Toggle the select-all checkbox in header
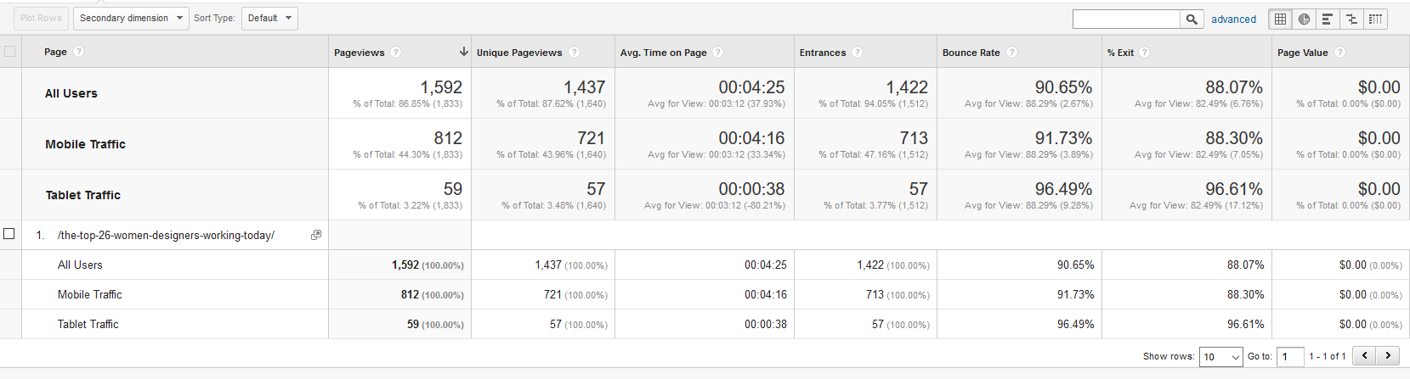This screenshot has height=379, width=1410. click(10, 52)
